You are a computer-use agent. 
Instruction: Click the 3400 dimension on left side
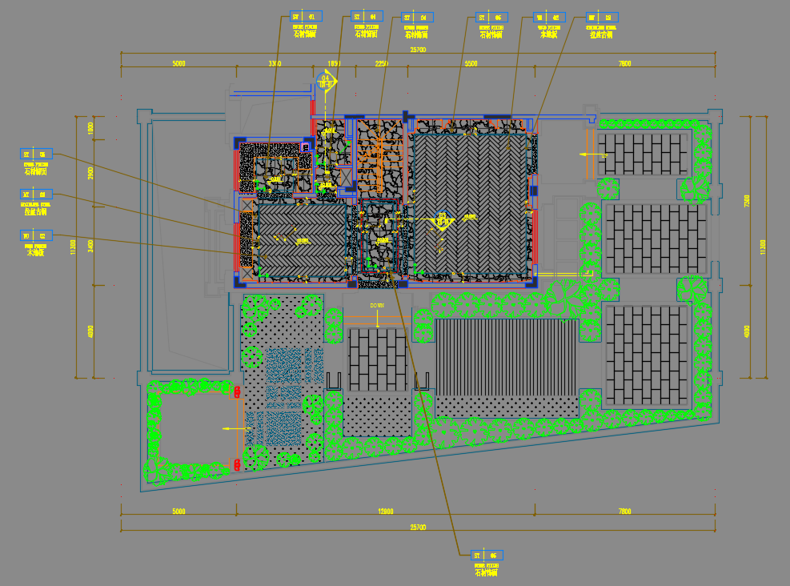(90, 245)
